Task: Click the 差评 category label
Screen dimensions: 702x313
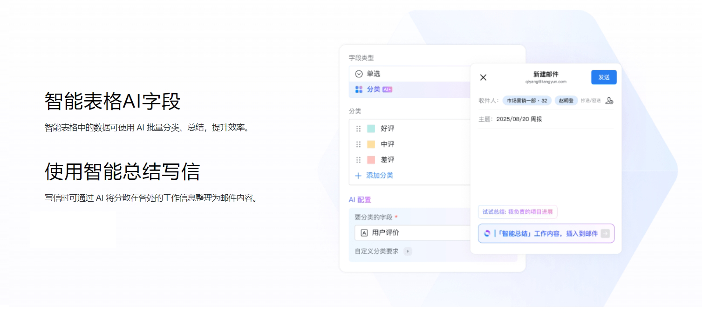Action: tap(388, 160)
